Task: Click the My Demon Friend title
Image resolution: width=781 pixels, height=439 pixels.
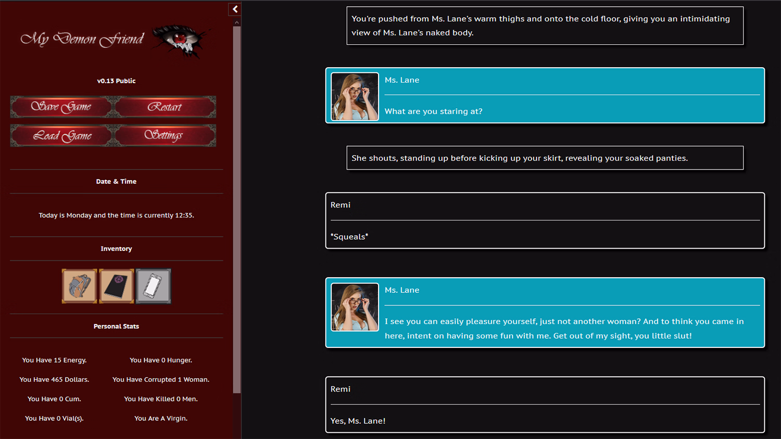Action: pyautogui.click(x=82, y=39)
